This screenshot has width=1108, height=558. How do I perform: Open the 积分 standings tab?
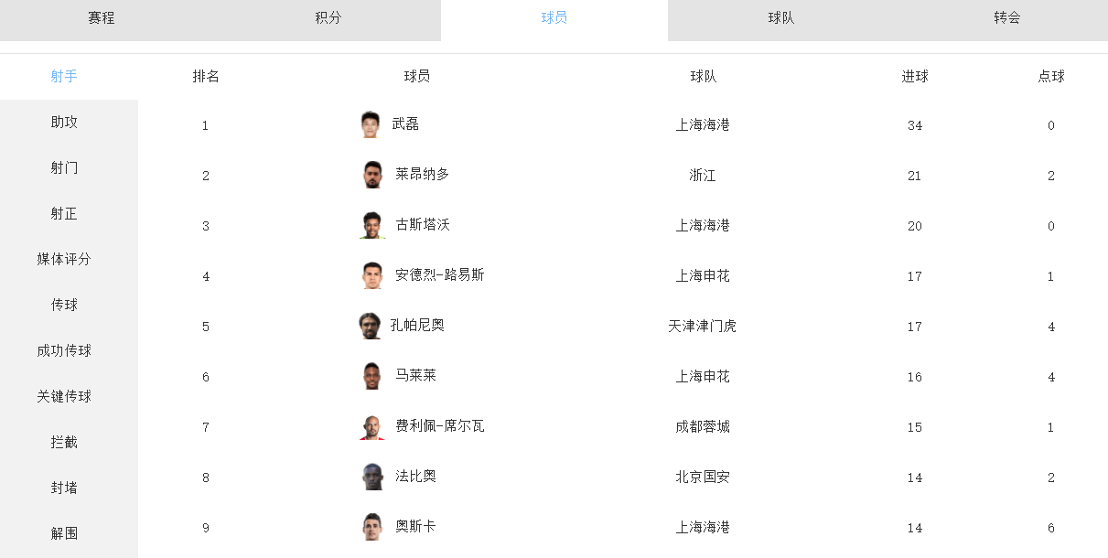point(328,18)
